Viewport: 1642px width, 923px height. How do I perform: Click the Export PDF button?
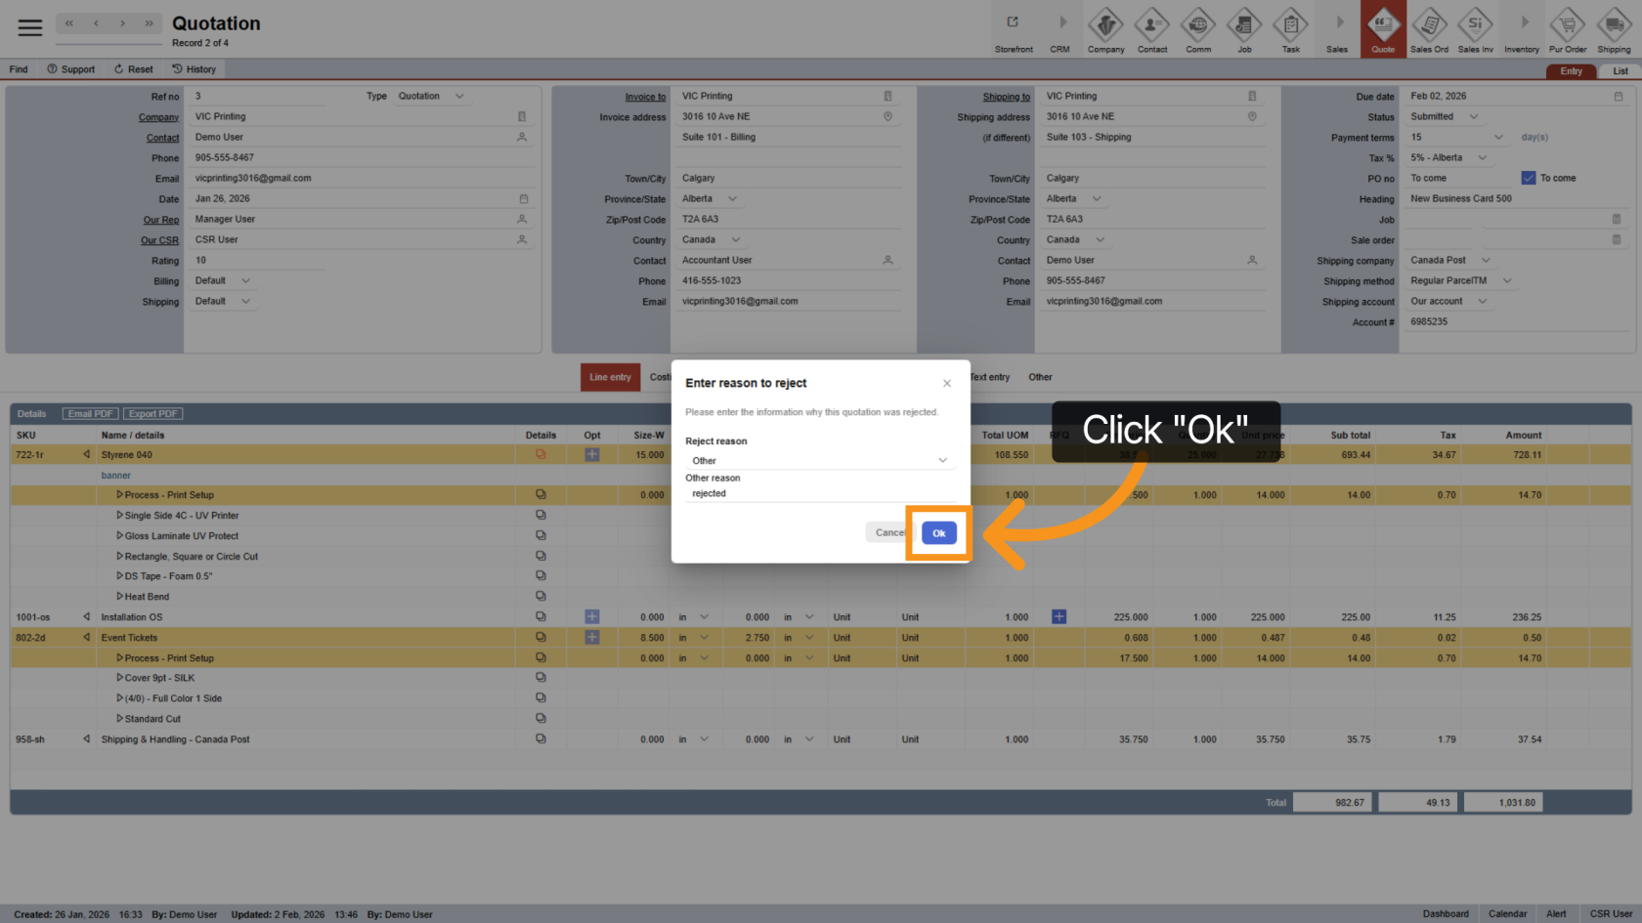point(154,414)
